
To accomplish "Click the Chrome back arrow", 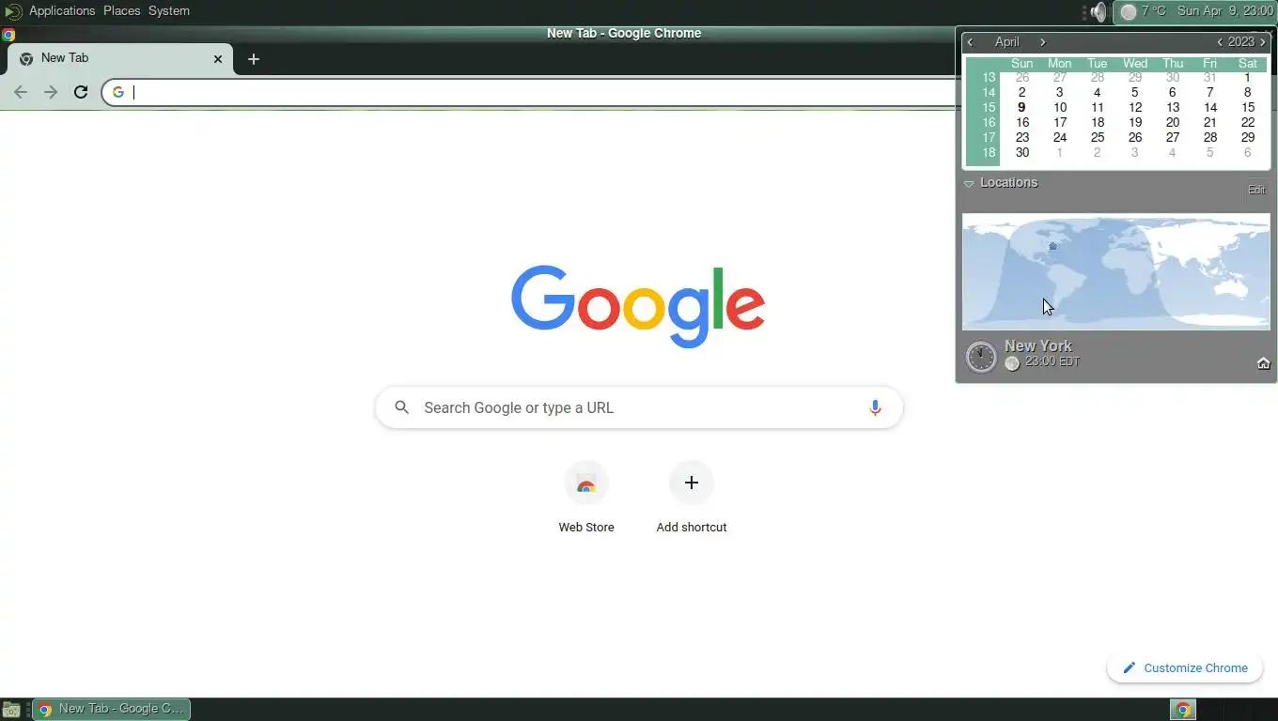I will [x=21, y=92].
